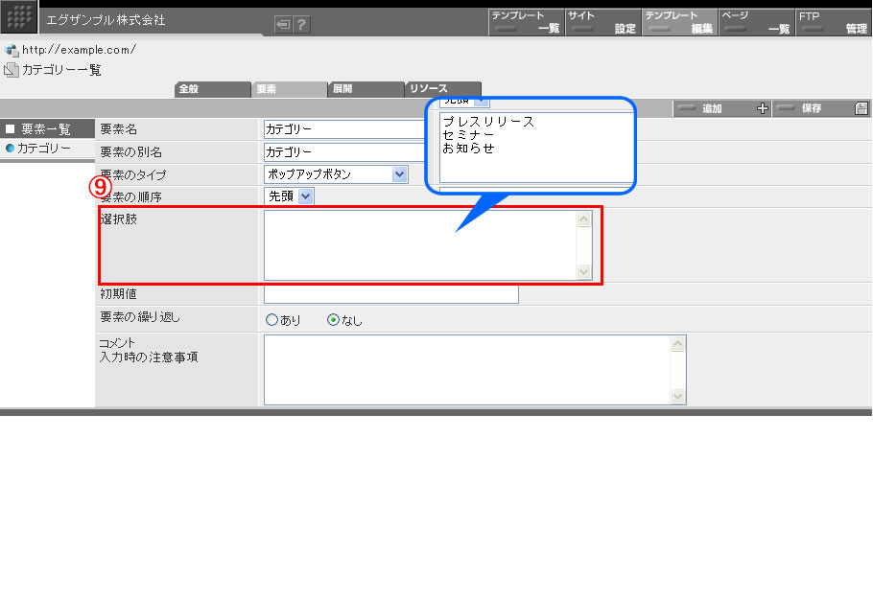Viewport: 873px width, 599px height.
Task: Click the save disk icon next to 保存
Action: [861, 108]
